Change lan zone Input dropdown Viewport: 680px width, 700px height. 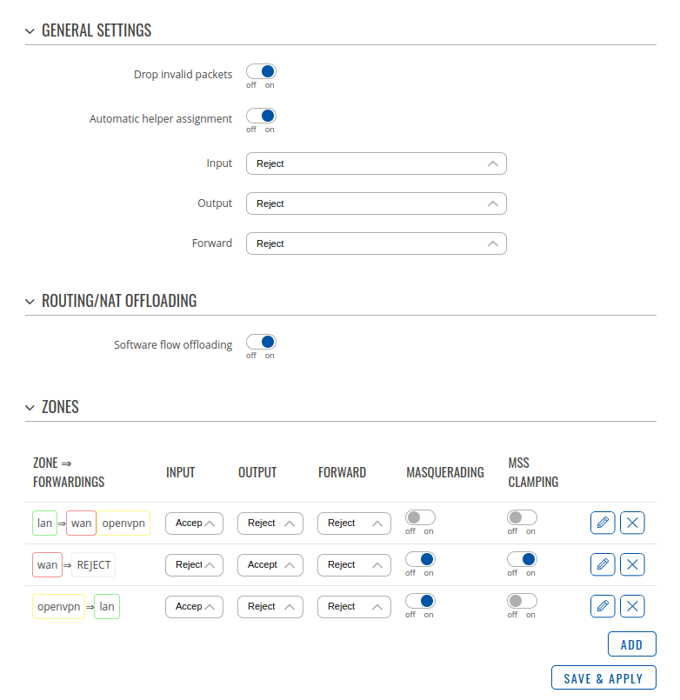pyautogui.click(x=194, y=523)
